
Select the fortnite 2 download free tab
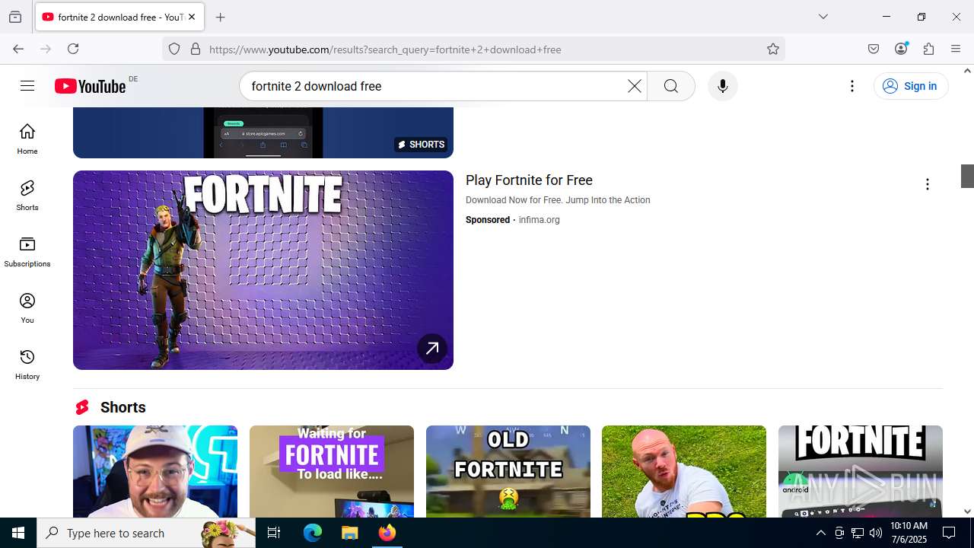119,17
